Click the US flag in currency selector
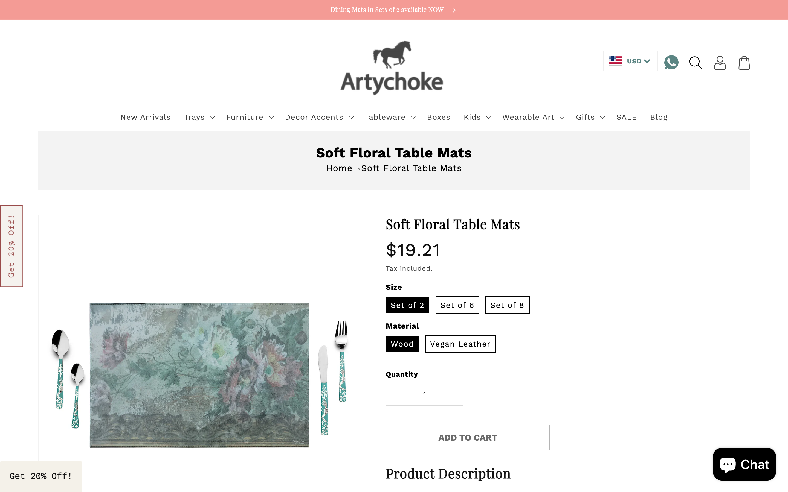The height and width of the screenshot is (492, 788). (616, 61)
